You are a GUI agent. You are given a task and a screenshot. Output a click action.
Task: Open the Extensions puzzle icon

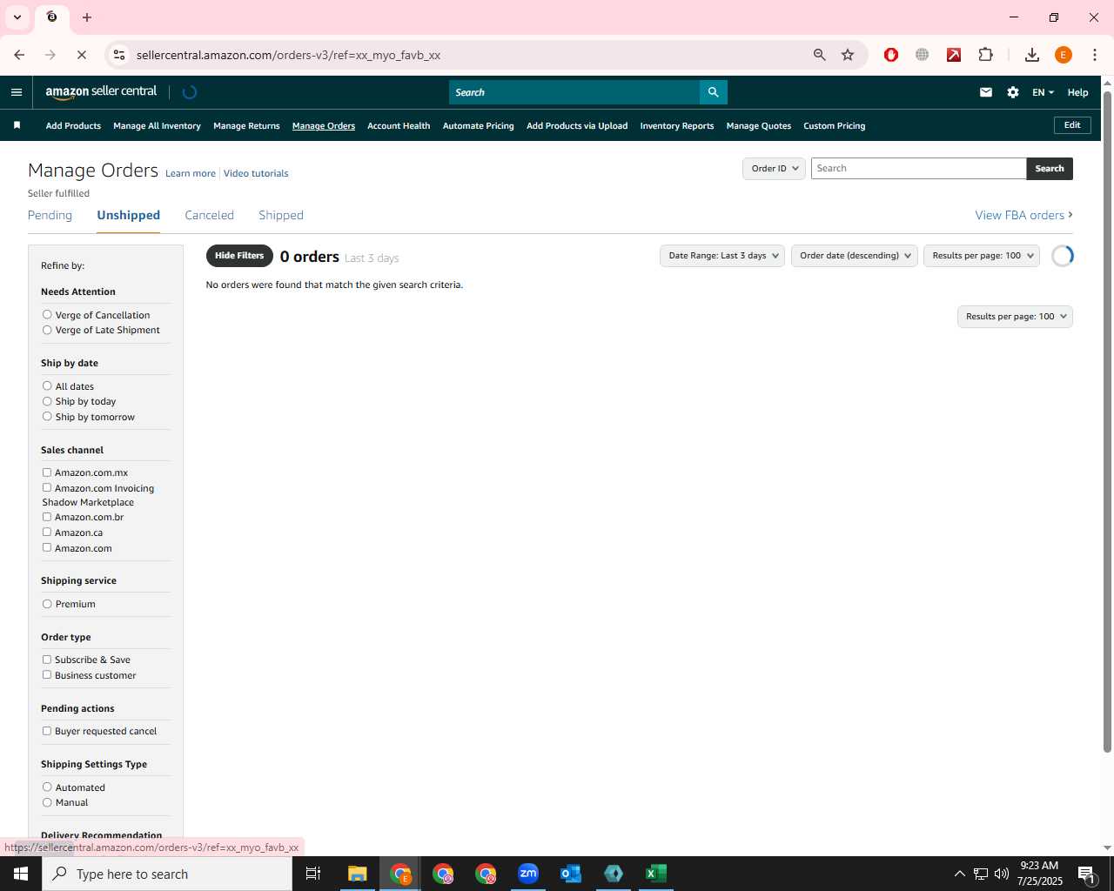click(985, 55)
